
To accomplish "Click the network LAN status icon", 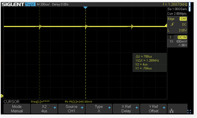I will tap(171, 111).
